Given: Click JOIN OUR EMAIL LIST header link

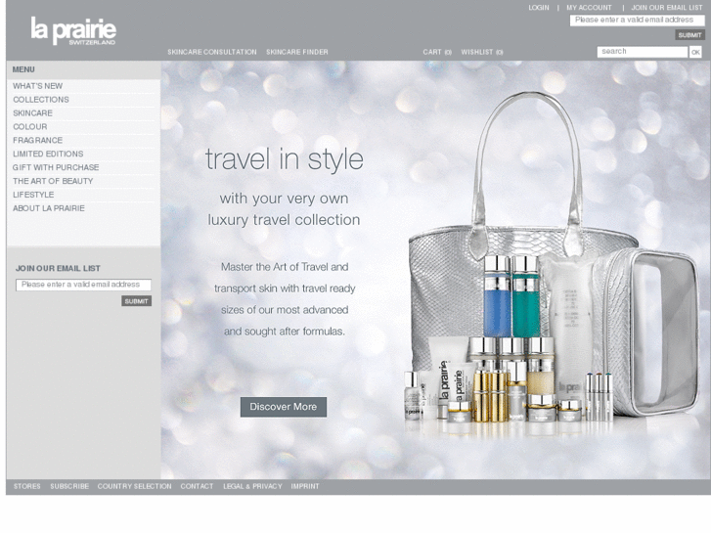Looking at the screenshot, I should (667, 8).
